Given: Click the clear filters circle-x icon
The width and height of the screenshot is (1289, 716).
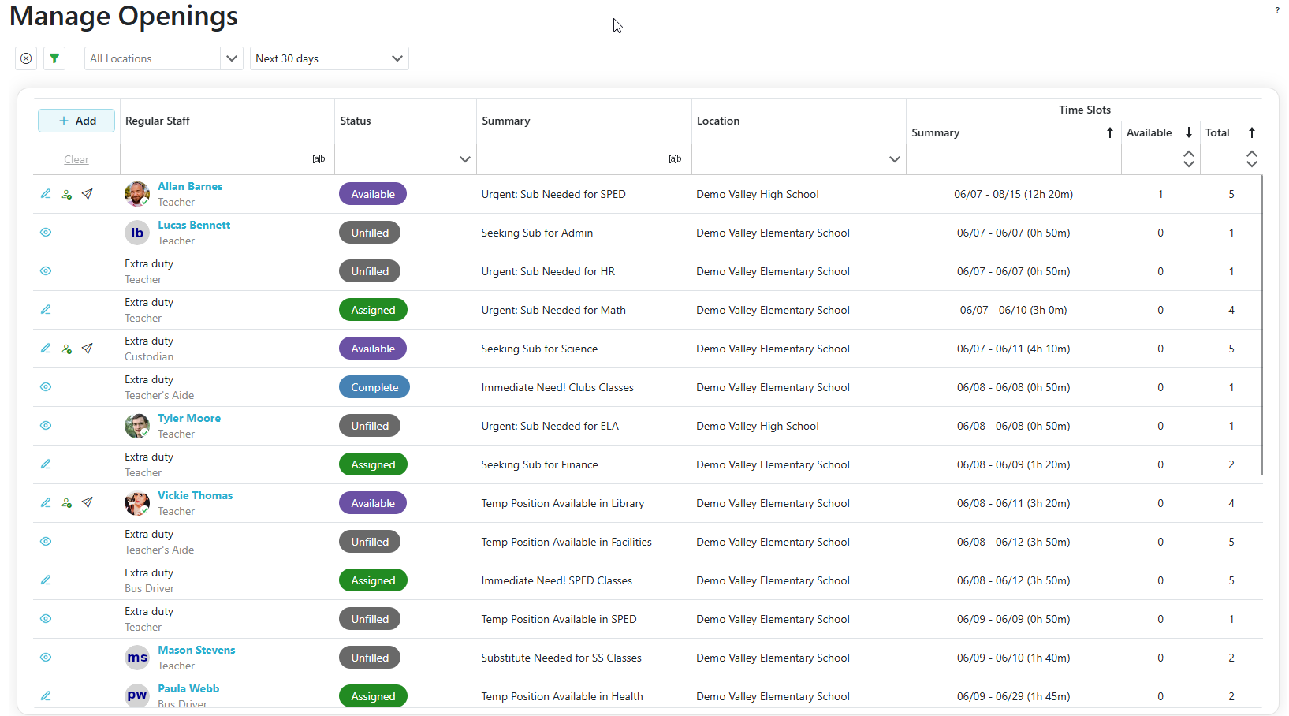Looking at the screenshot, I should tap(26, 58).
